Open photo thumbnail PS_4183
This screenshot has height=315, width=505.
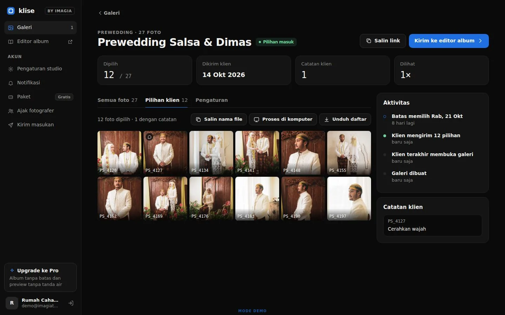[257, 198]
